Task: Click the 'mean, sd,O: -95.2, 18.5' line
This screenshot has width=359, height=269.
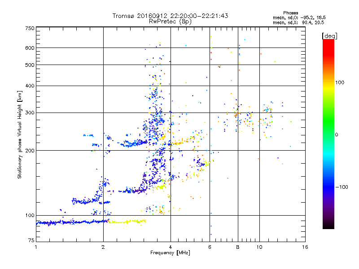Action: (x=299, y=17)
